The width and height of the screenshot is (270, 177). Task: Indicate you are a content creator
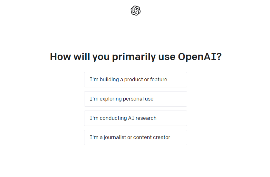point(135,137)
